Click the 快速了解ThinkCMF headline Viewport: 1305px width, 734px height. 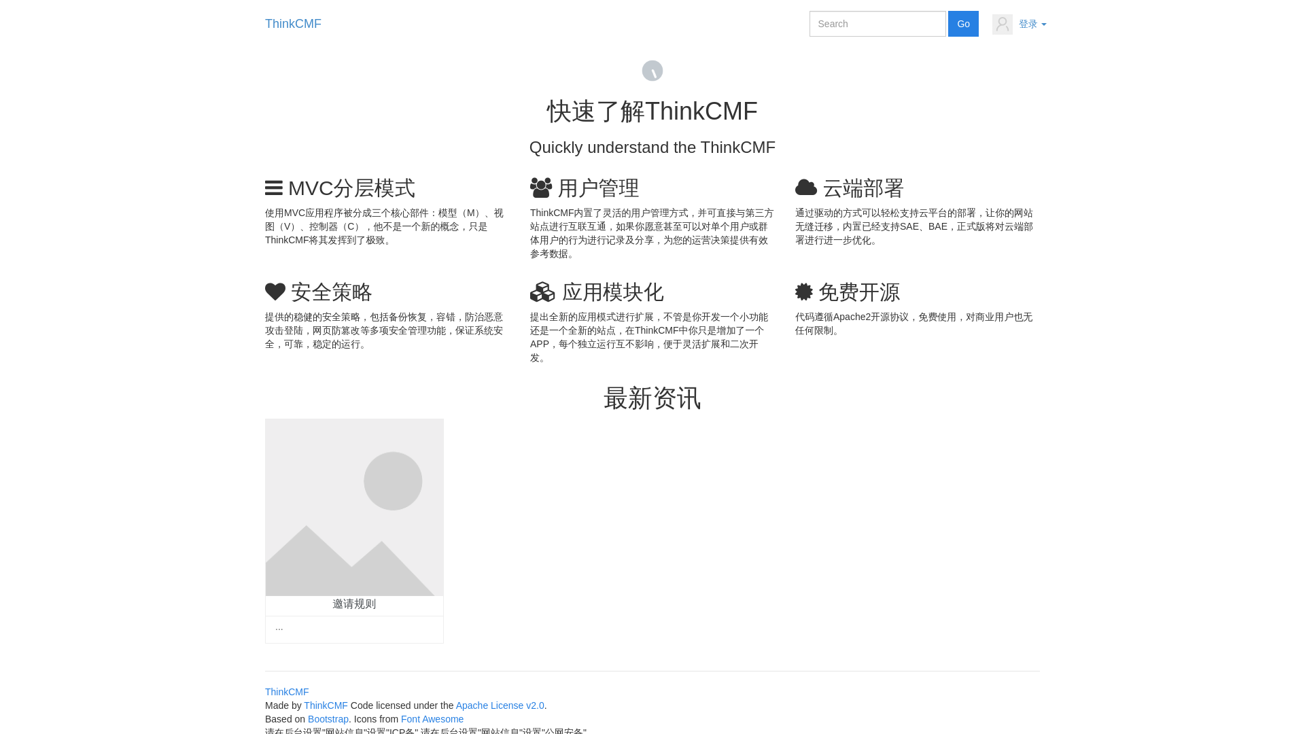652,111
